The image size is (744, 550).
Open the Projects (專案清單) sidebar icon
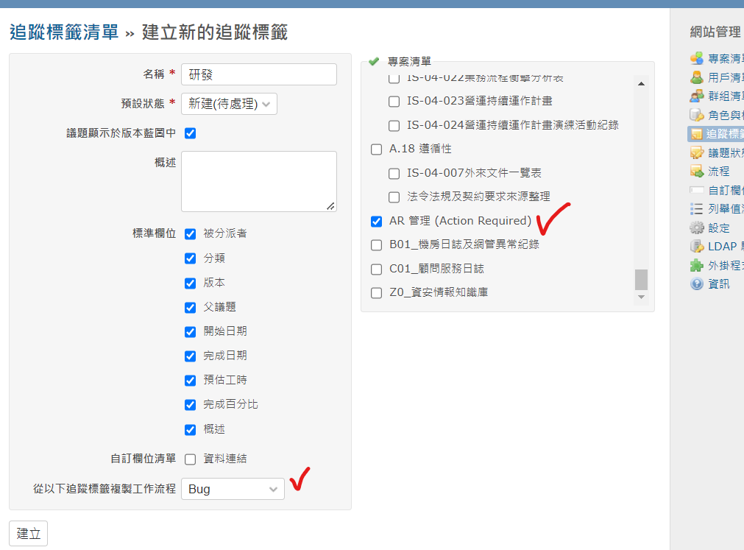696,58
